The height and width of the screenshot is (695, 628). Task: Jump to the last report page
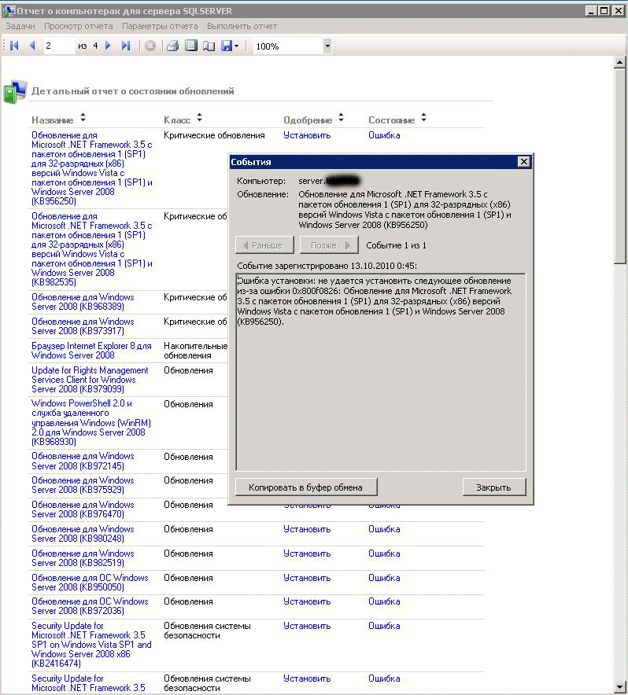tap(126, 46)
